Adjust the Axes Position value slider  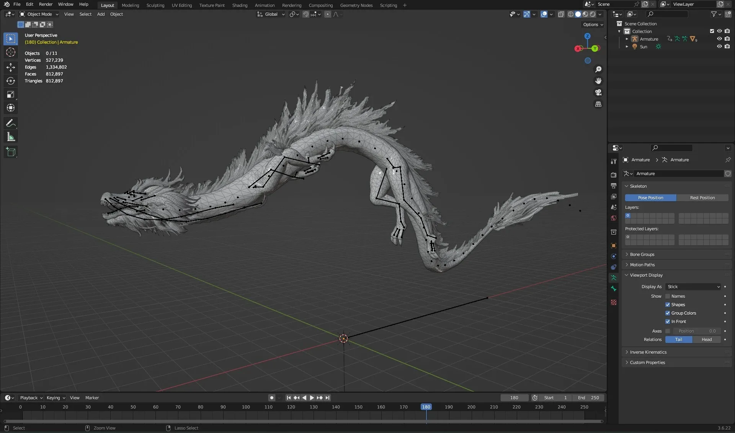click(x=696, y=331)
